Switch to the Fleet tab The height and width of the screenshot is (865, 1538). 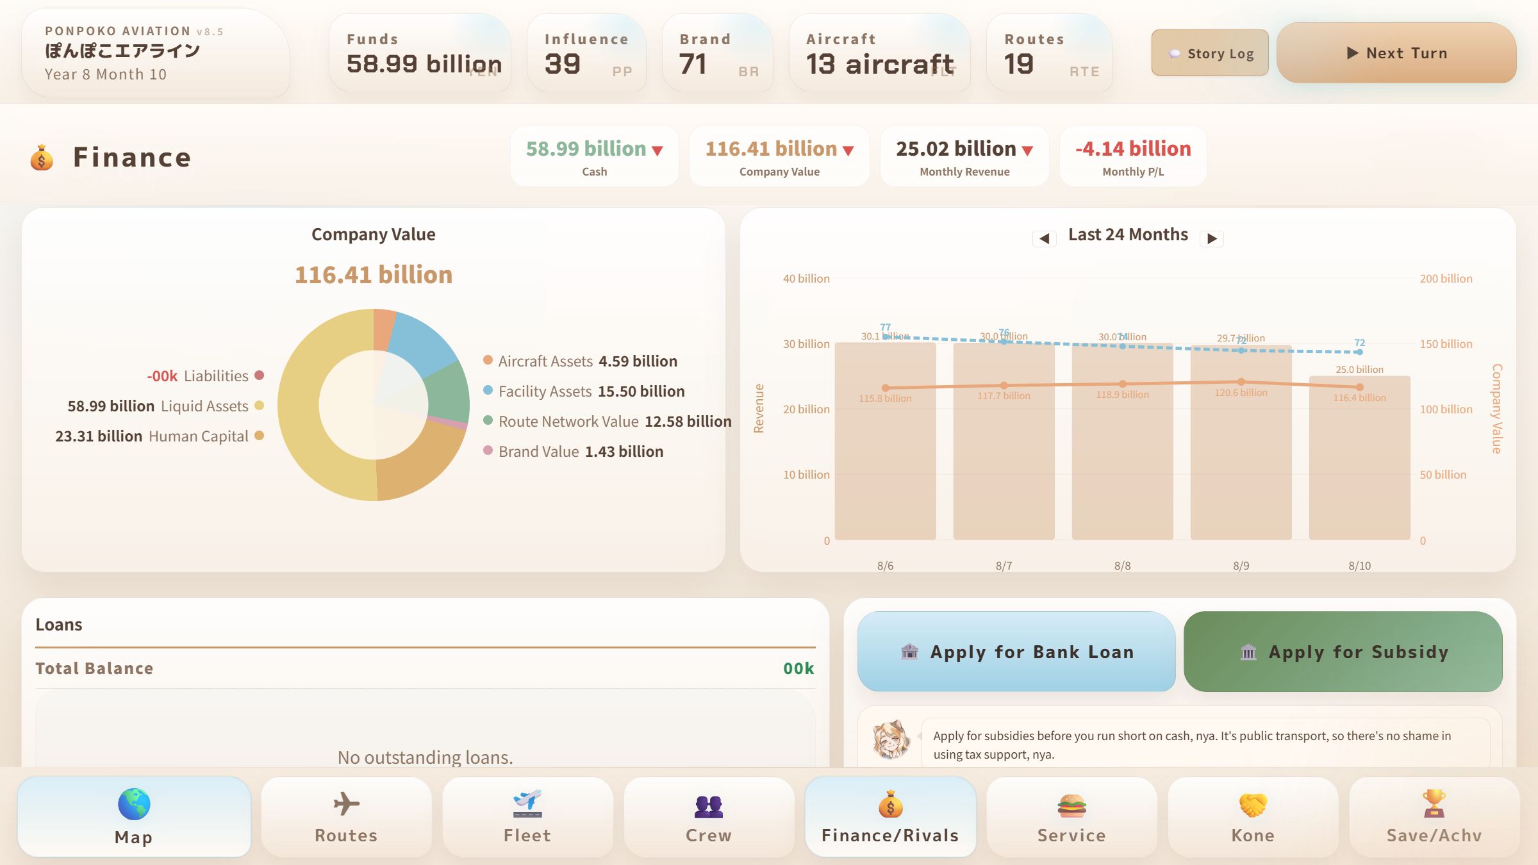[527, 817]
